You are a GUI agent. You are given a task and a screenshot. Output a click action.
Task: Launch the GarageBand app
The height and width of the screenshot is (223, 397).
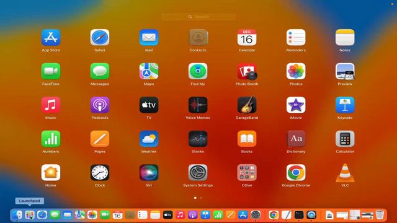[x=247, y=105]
